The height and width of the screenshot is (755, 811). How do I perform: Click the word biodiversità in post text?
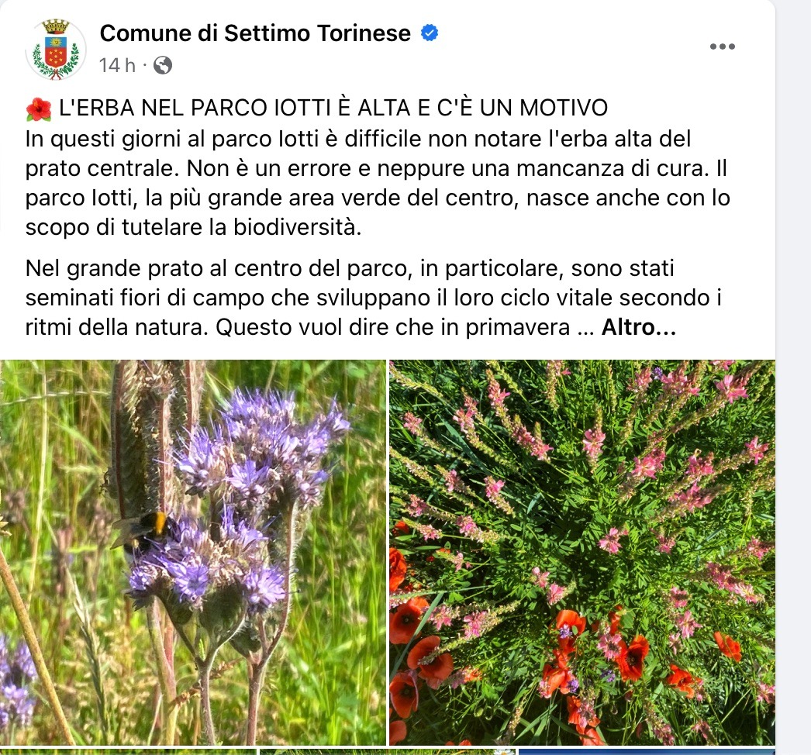(x=297, y=228)
